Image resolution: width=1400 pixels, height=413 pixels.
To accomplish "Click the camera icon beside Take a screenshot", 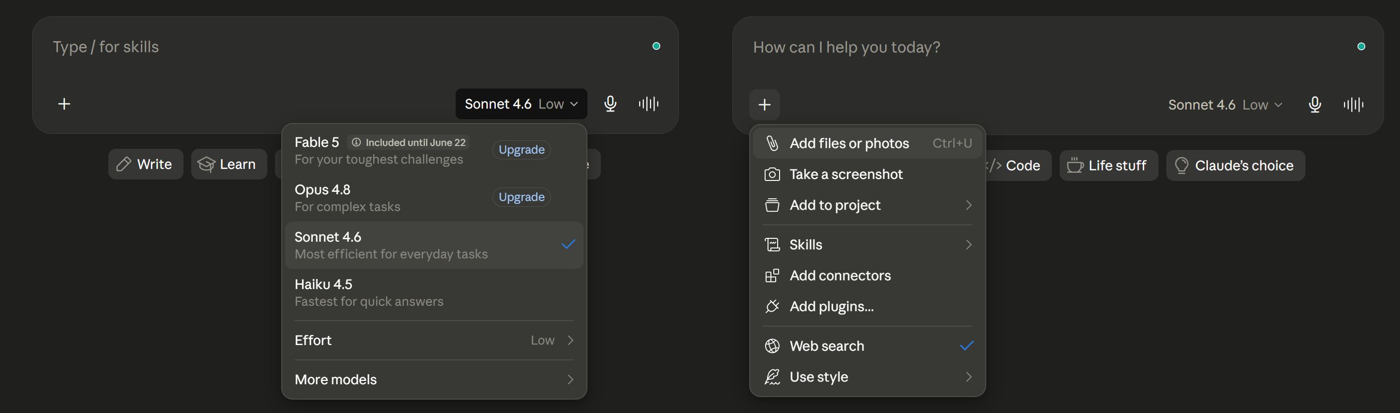I will pyautogui.click(x=772, y=174).
